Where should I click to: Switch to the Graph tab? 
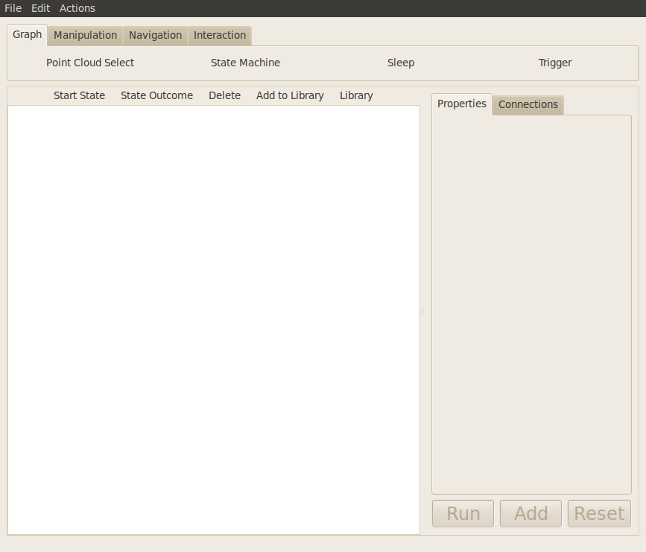pos(28,35)
